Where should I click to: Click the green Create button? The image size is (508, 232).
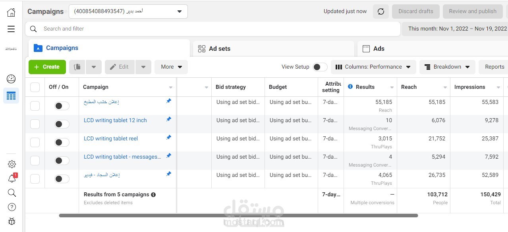coord(47,67)
